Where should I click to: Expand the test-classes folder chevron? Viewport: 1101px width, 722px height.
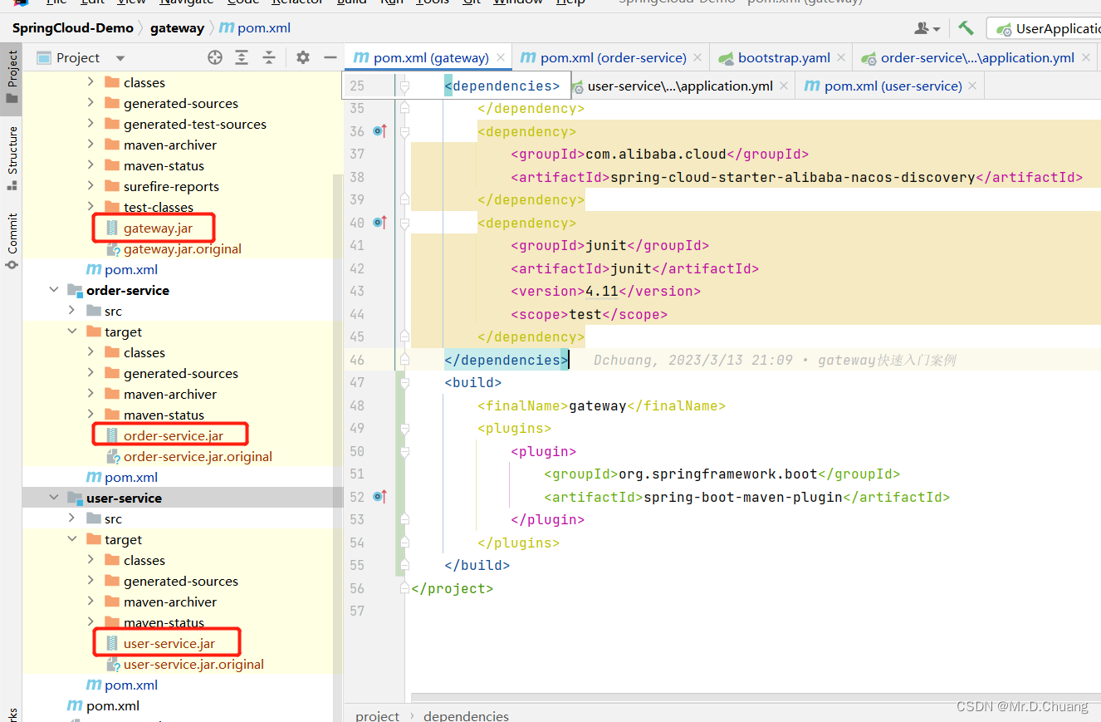coord(91,207)
